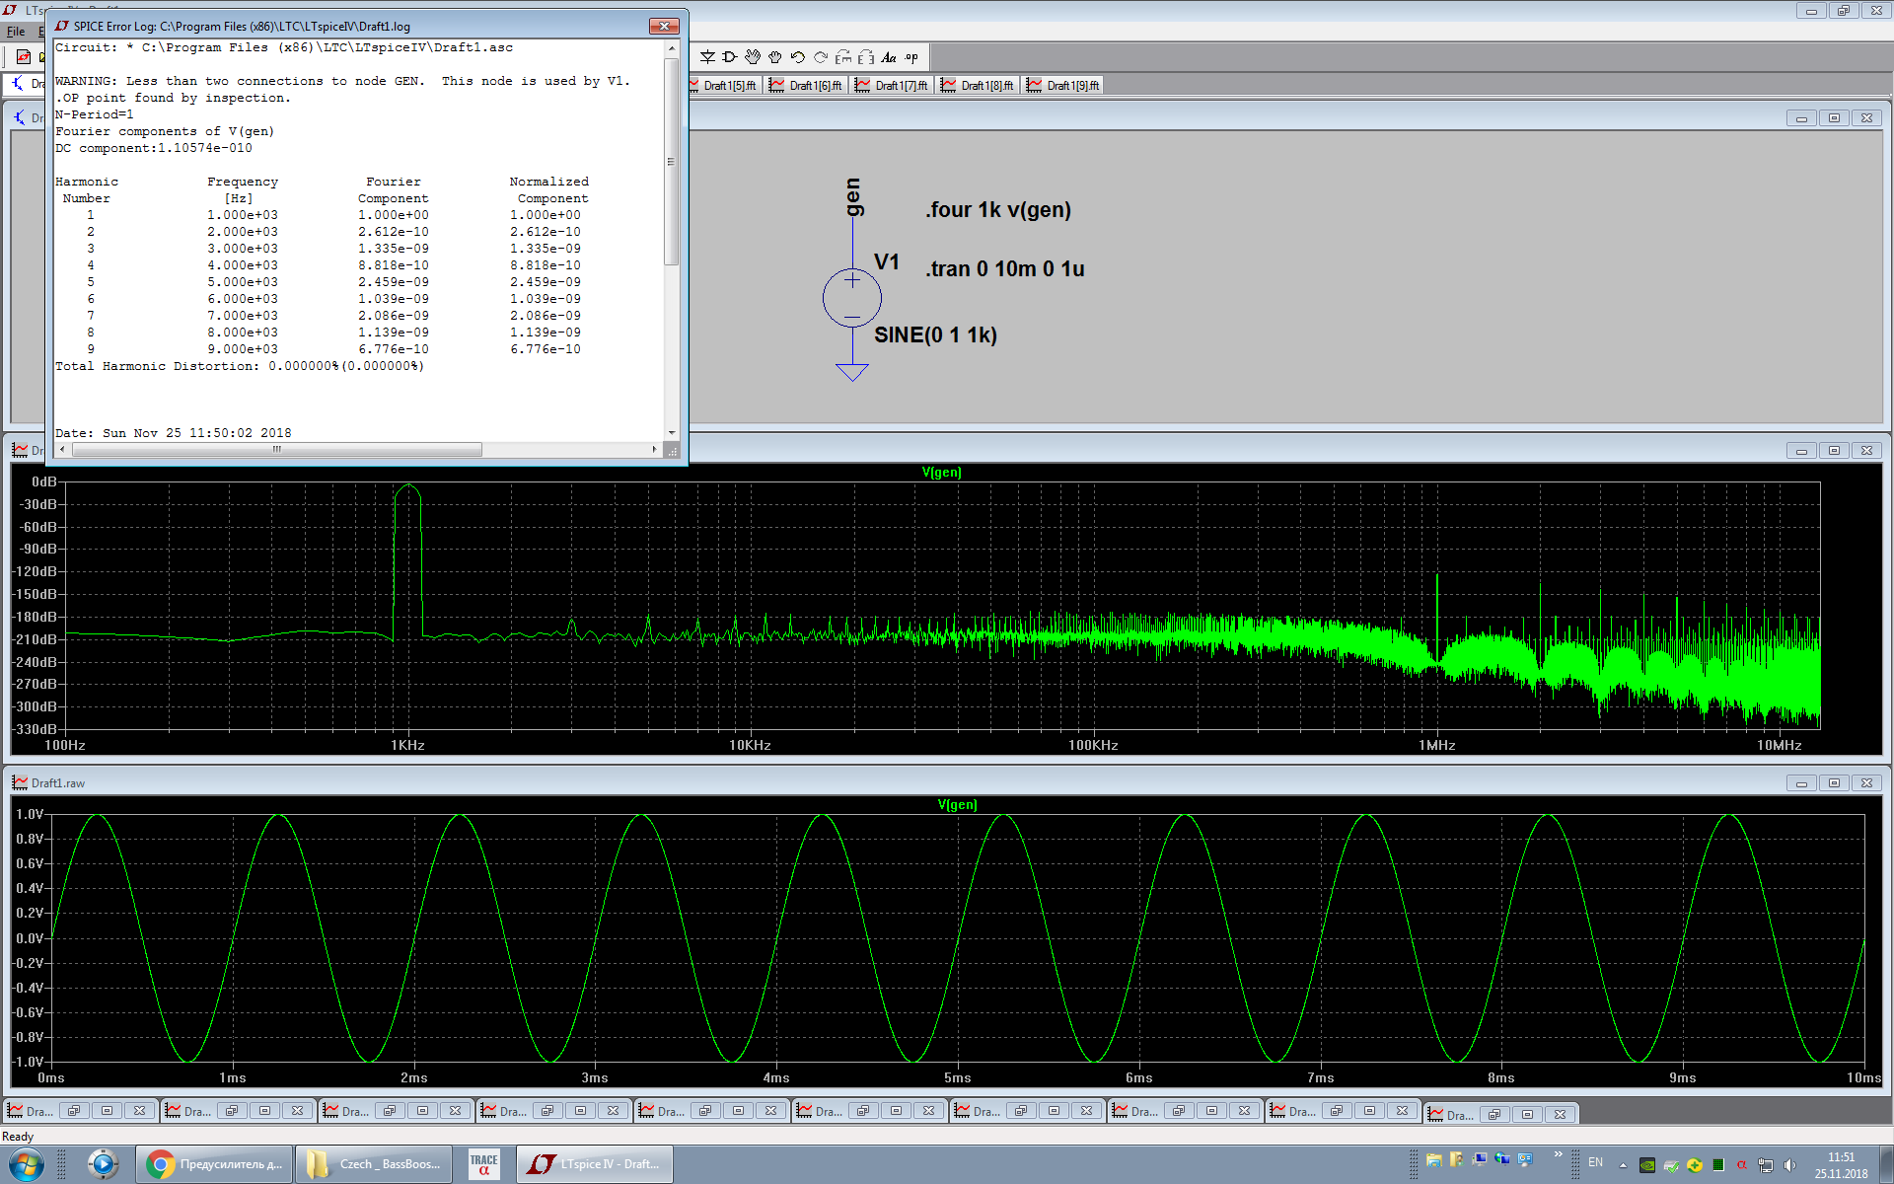Activate the Drag grab-hand tool
1894x1184 pixels.
775,57
